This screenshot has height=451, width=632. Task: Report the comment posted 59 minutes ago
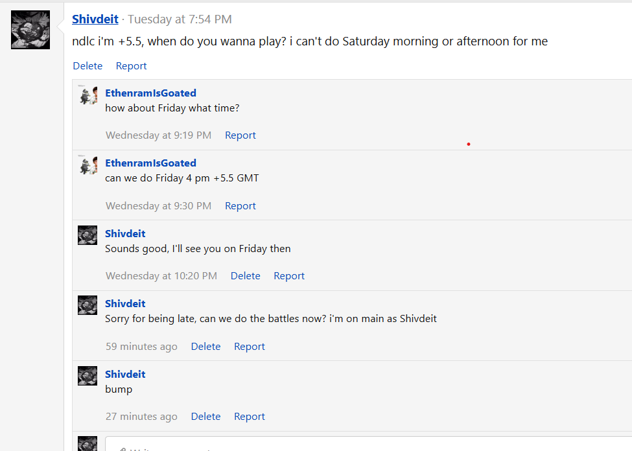point(249,347)
